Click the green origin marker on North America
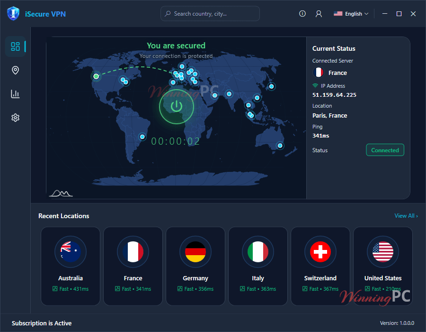This screenshot has height=332, width=426. point(96,76)
